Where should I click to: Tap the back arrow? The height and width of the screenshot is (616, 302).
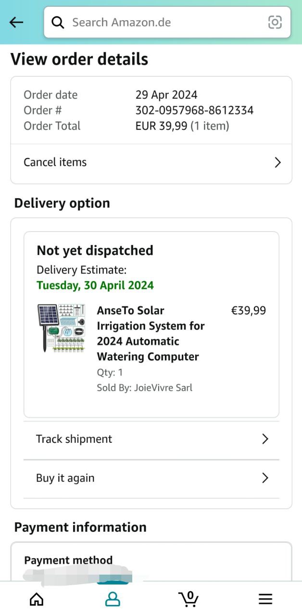click(16, 22)
